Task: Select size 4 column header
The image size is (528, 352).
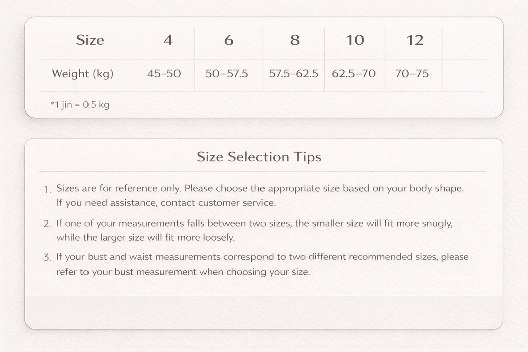Action: 168,40
